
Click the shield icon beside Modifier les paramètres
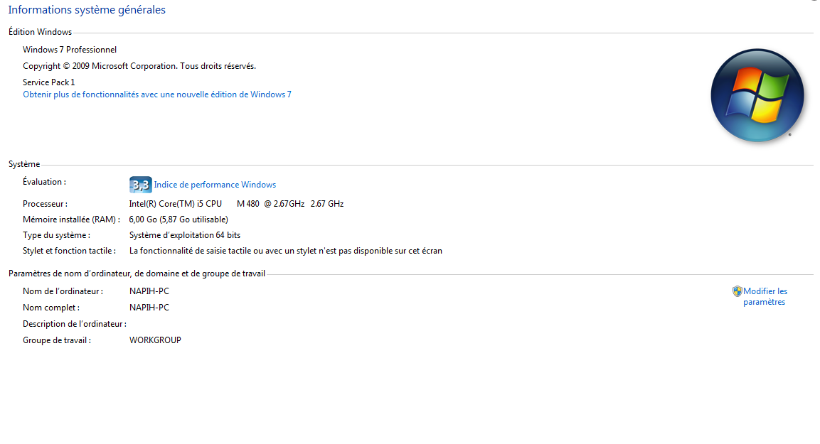tap(737, 291)
